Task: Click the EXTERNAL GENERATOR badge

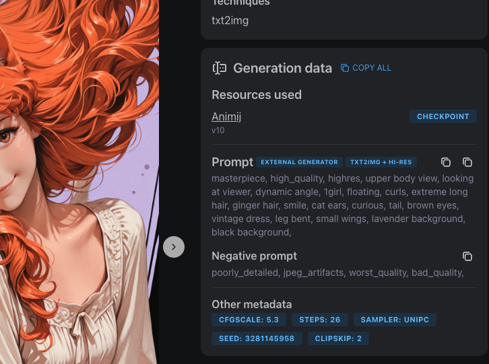Action: [299, 162]
